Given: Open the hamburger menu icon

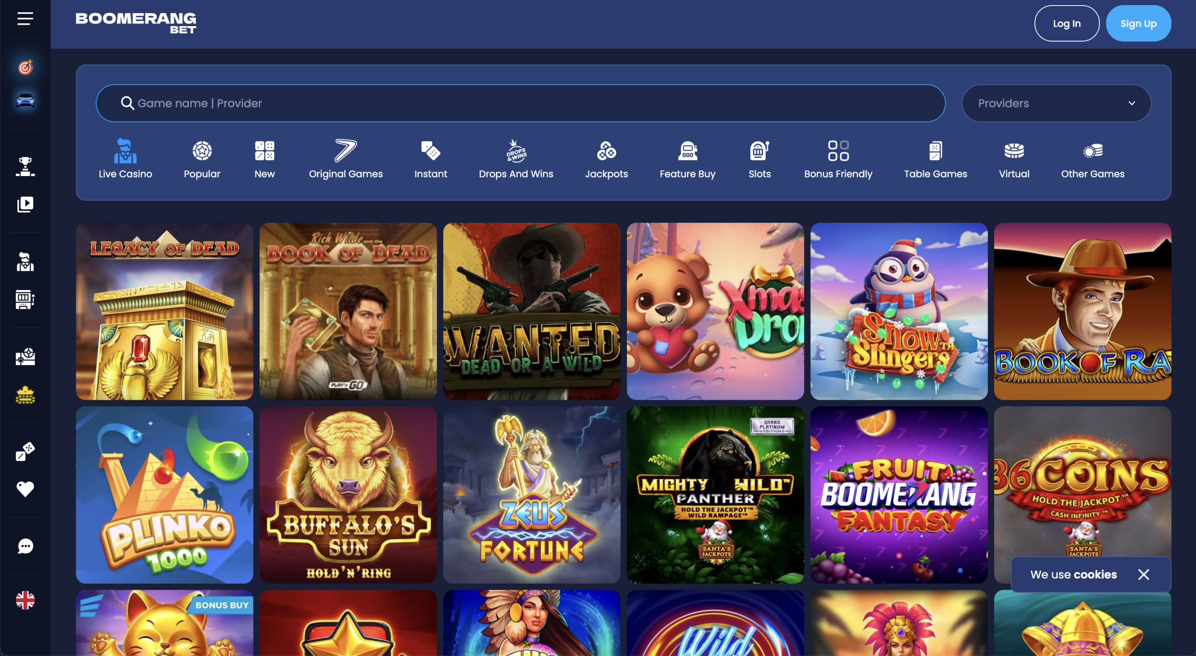Looking at the screenshot, I should coord(25,19).
